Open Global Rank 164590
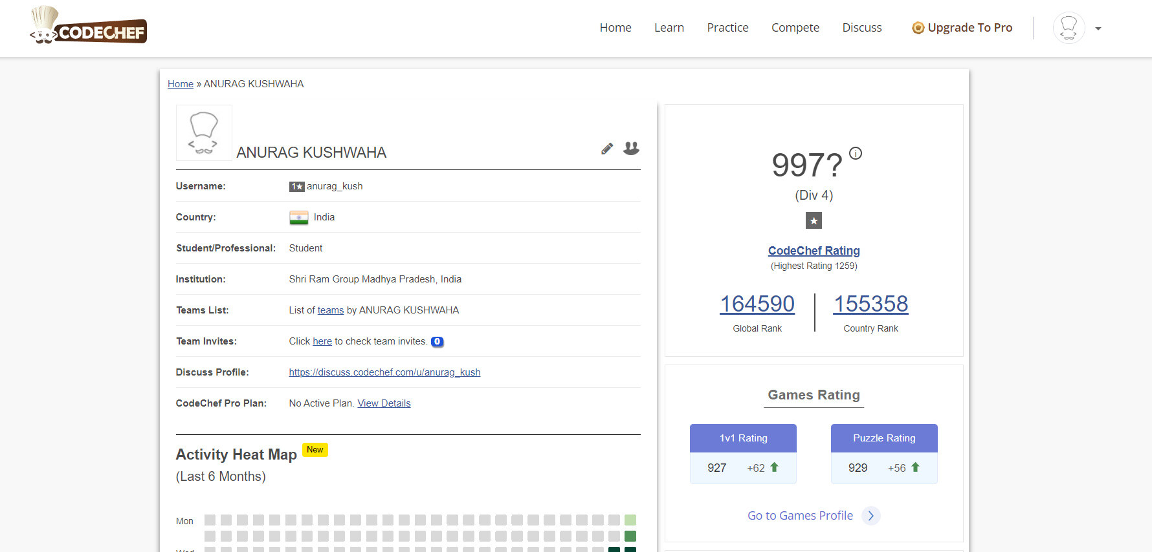Screen dimensions: 1152x552 point(757,304)
